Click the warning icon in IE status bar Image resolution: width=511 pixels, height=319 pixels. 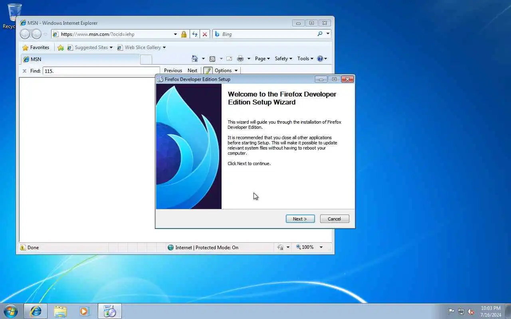(22, 248)
